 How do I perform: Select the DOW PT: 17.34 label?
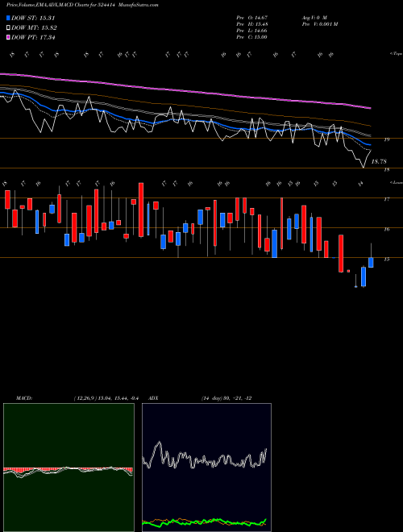pyautogui.click(x=33, y=37)
